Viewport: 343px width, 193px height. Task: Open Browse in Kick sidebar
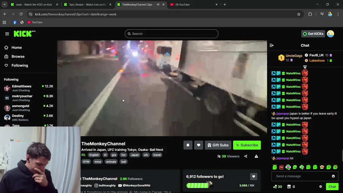(18, 56)
